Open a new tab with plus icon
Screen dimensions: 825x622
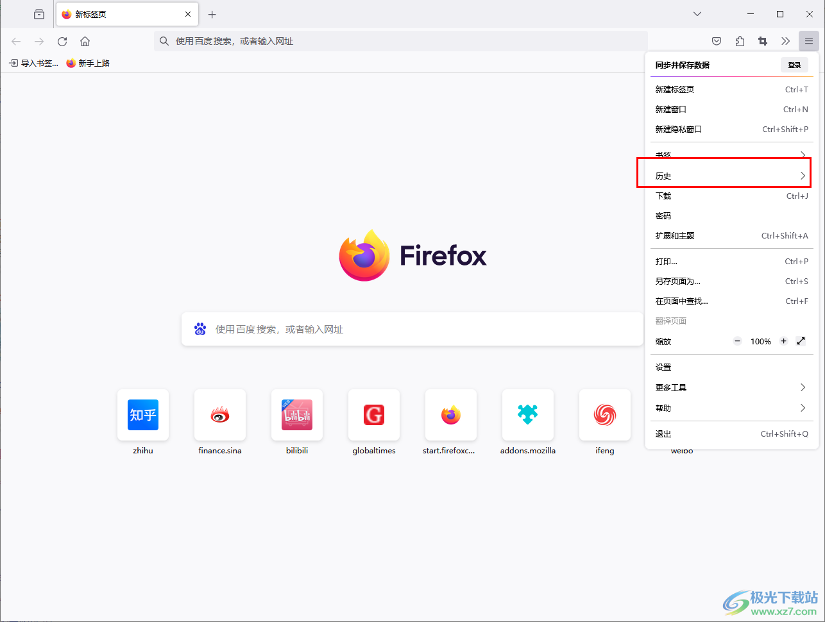(x=212, y=14)
